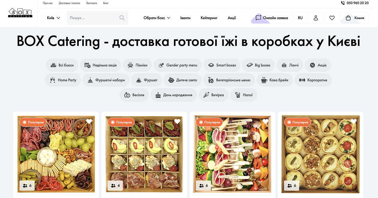The width and height of the screenshot is (378, 198).
Task: Select the Вегетаріанське меню category
Action: coord(229,80)
